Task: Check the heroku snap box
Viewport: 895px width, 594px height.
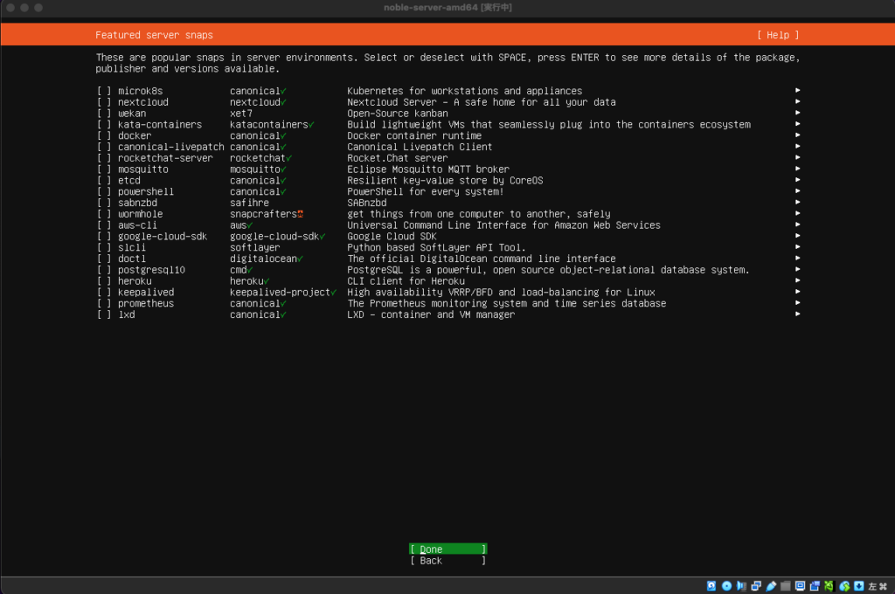Action: tap(104, 281)
